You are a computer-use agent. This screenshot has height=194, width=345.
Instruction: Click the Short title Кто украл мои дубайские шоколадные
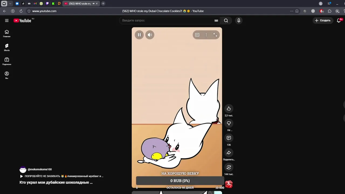56,182
